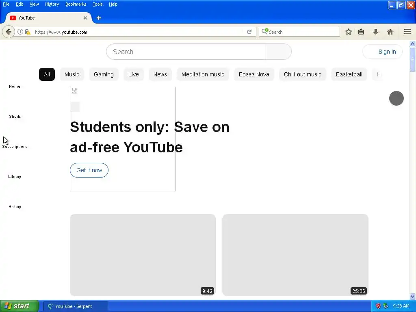Open the site information icon

20,32
